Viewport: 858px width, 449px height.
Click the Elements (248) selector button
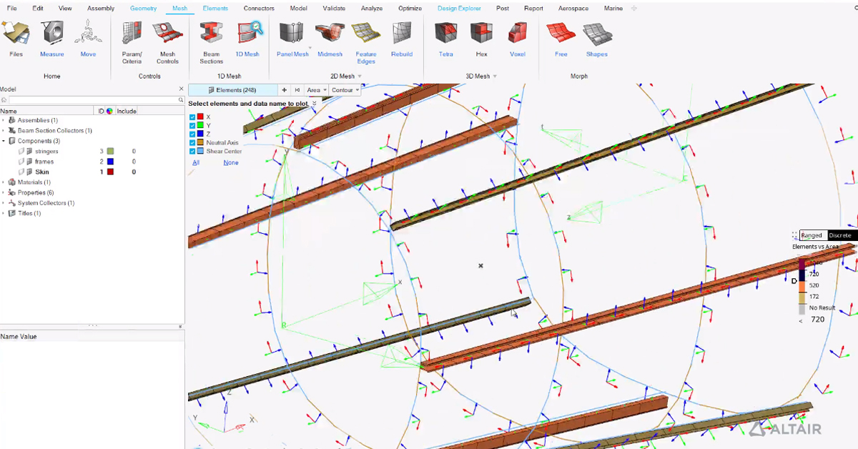pyautogui.click(x=232, y=90)
